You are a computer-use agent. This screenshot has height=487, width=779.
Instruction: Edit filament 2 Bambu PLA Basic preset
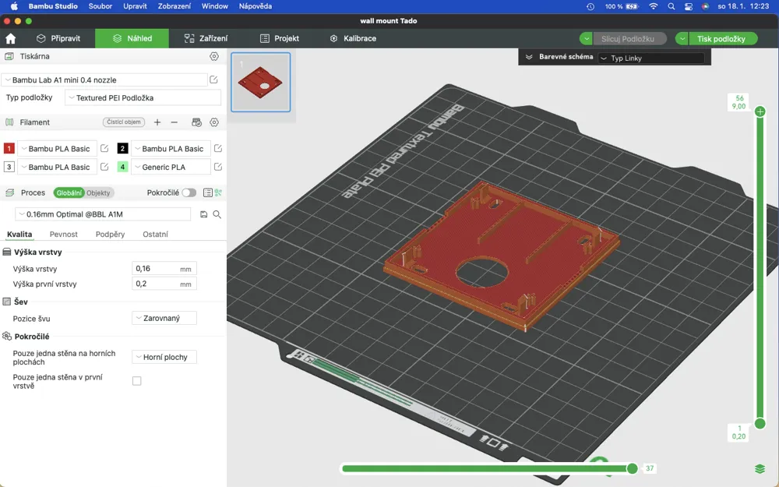pos(217,148)
